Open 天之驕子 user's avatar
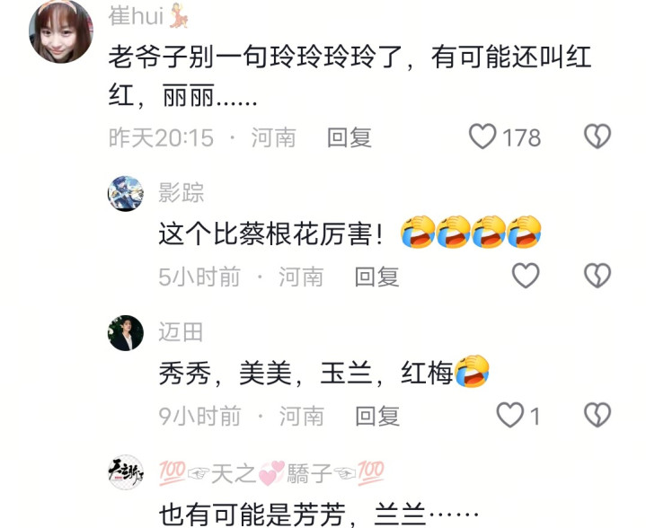The width and height of the screenshot is (646, 528). tap(126, 472)
